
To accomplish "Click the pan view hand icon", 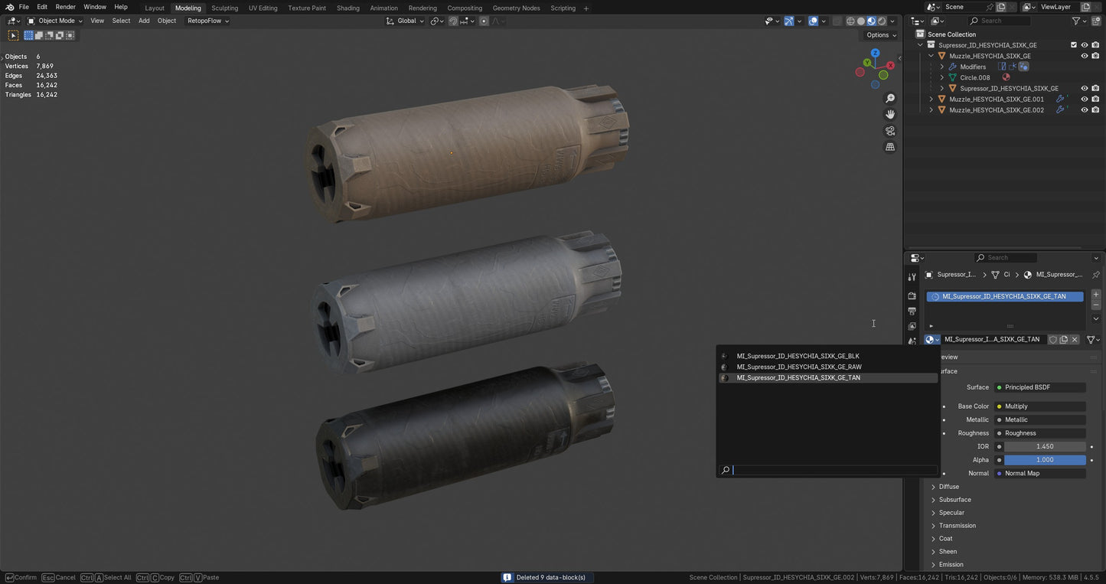I will coord(890,114).
